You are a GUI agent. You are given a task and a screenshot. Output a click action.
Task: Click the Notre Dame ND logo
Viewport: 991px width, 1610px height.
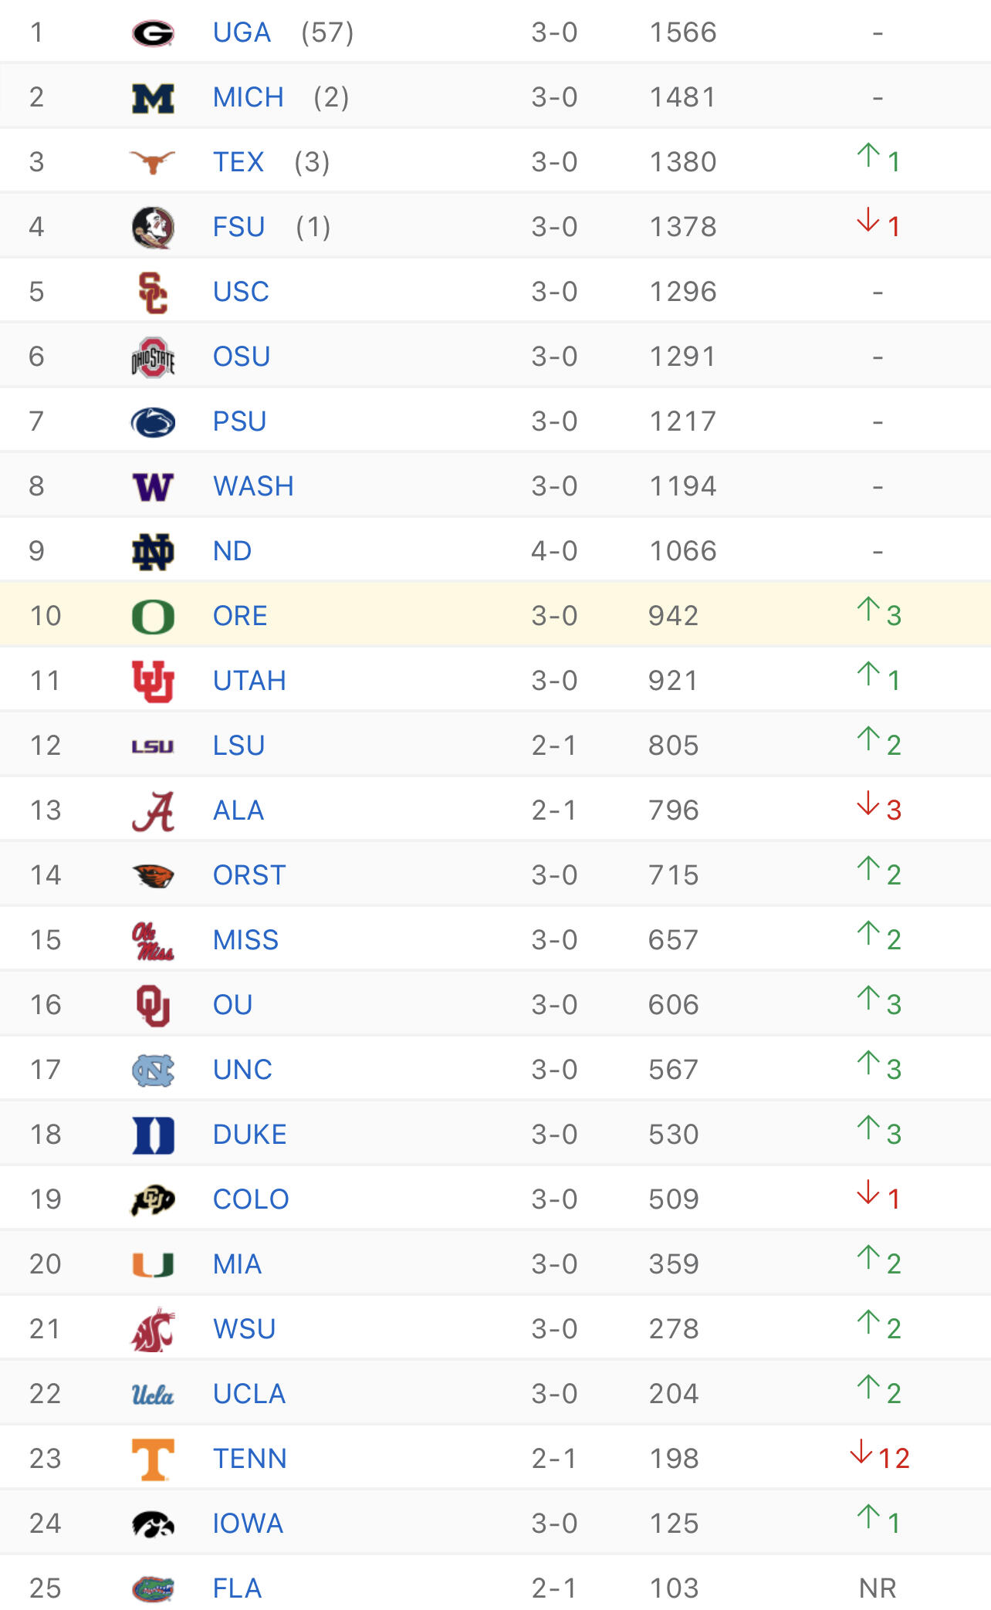(x=153, y=552)
